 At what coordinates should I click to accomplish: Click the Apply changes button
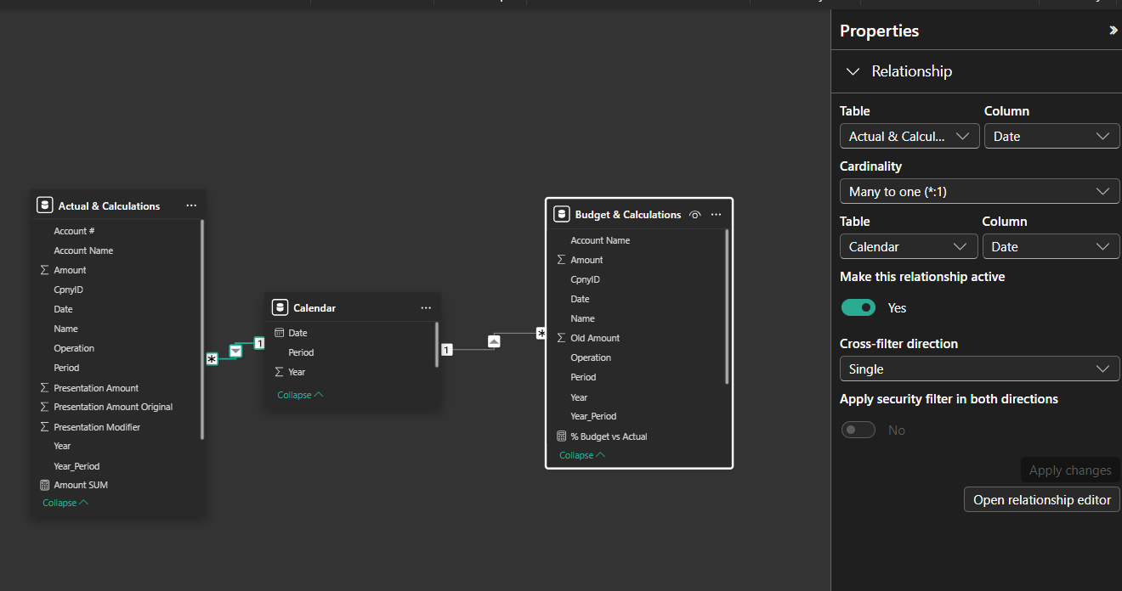click(x=1070, y=470)
